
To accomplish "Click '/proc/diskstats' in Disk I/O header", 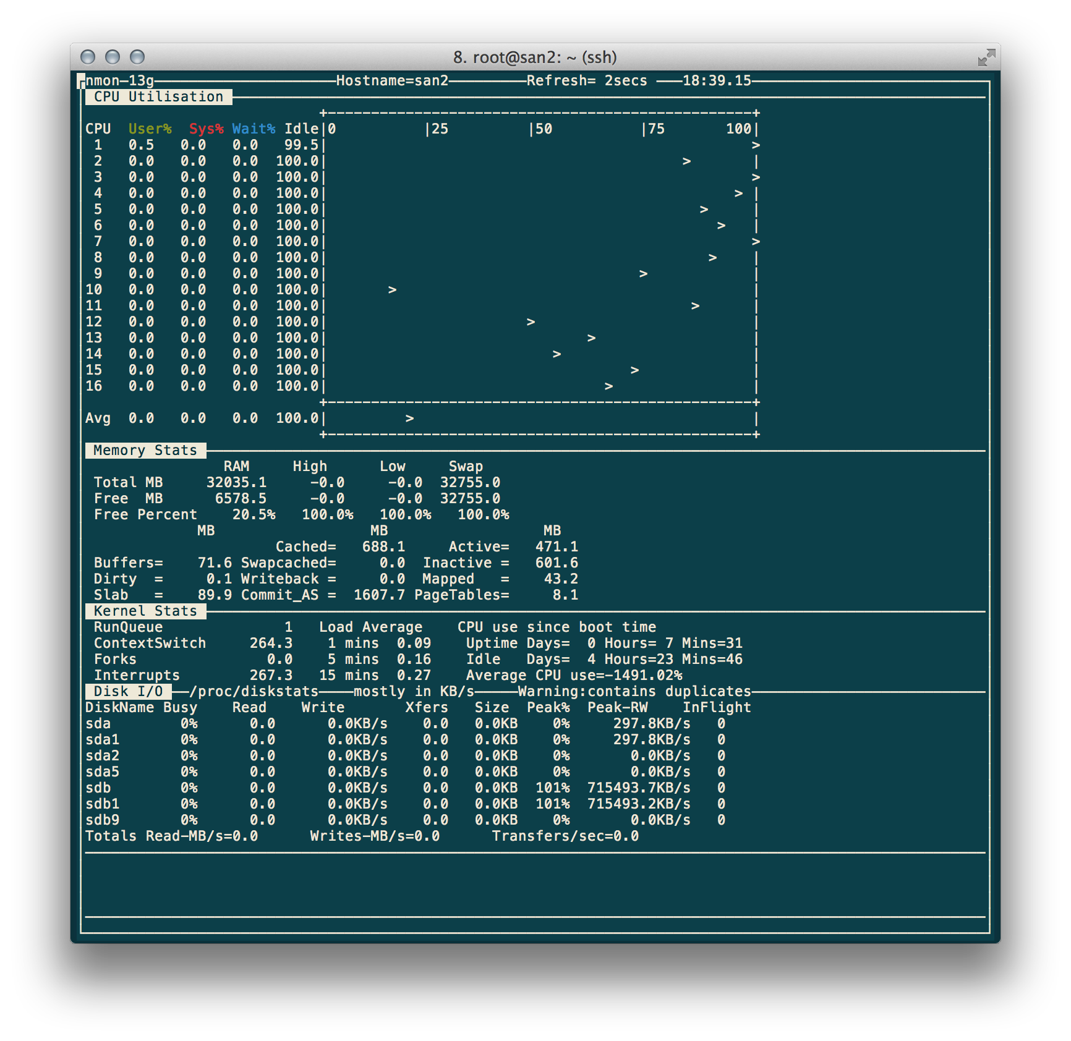I will click(x=254, y=691).
